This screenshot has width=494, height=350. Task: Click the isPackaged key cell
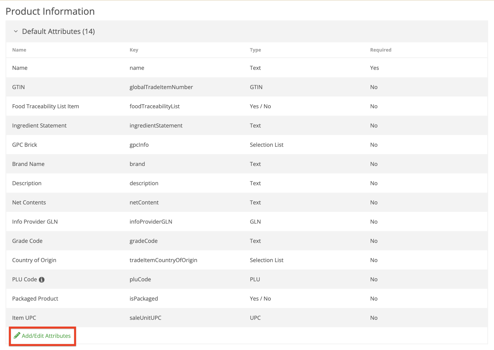(144, 299)
